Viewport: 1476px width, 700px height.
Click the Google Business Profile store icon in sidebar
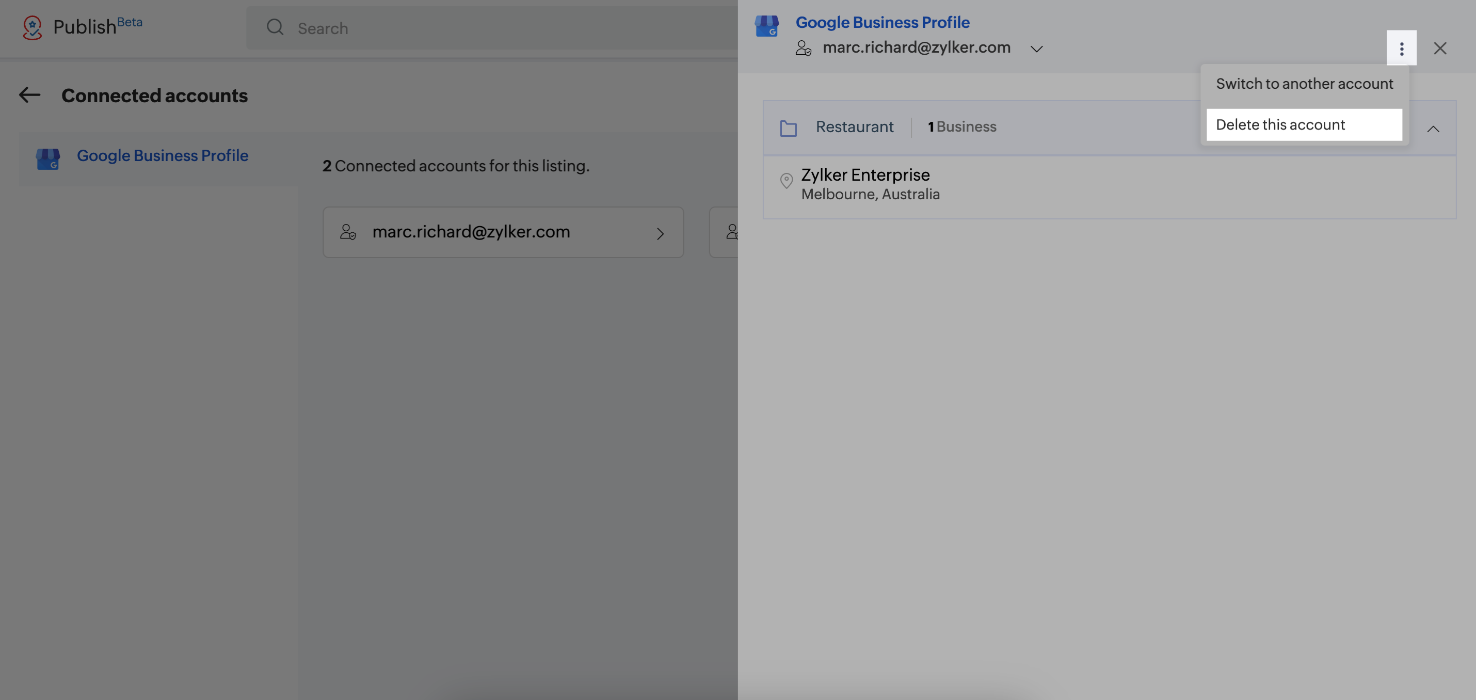click(48, 159)
